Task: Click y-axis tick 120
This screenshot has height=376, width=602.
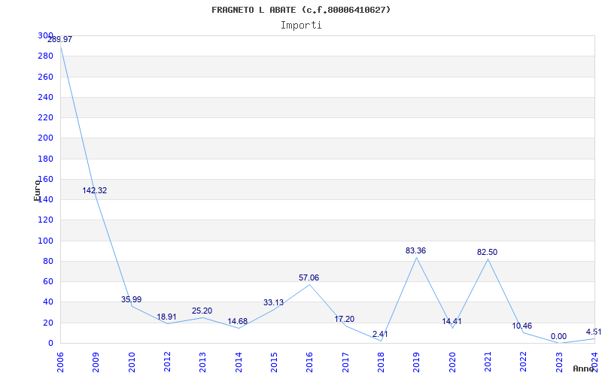Action: 45,220
